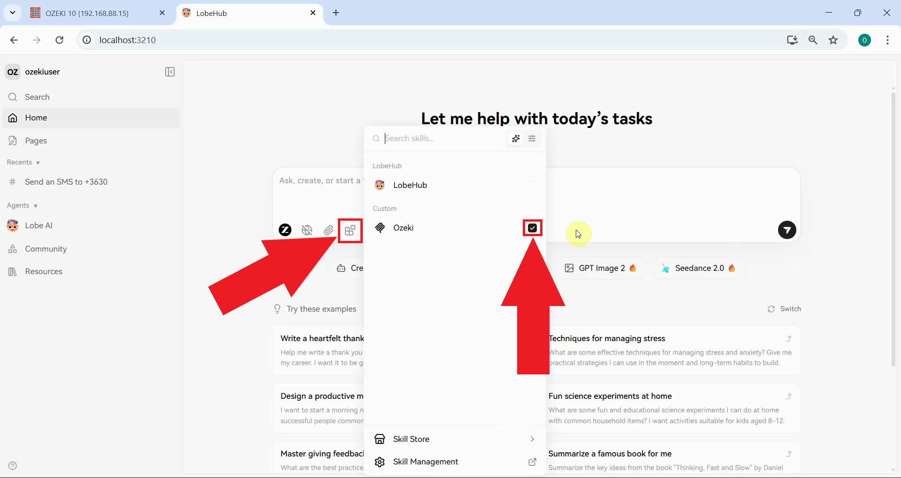Go back in browser history
This screenshot has height=478, width=901.
pyautogui.click(x=14, y=40)
